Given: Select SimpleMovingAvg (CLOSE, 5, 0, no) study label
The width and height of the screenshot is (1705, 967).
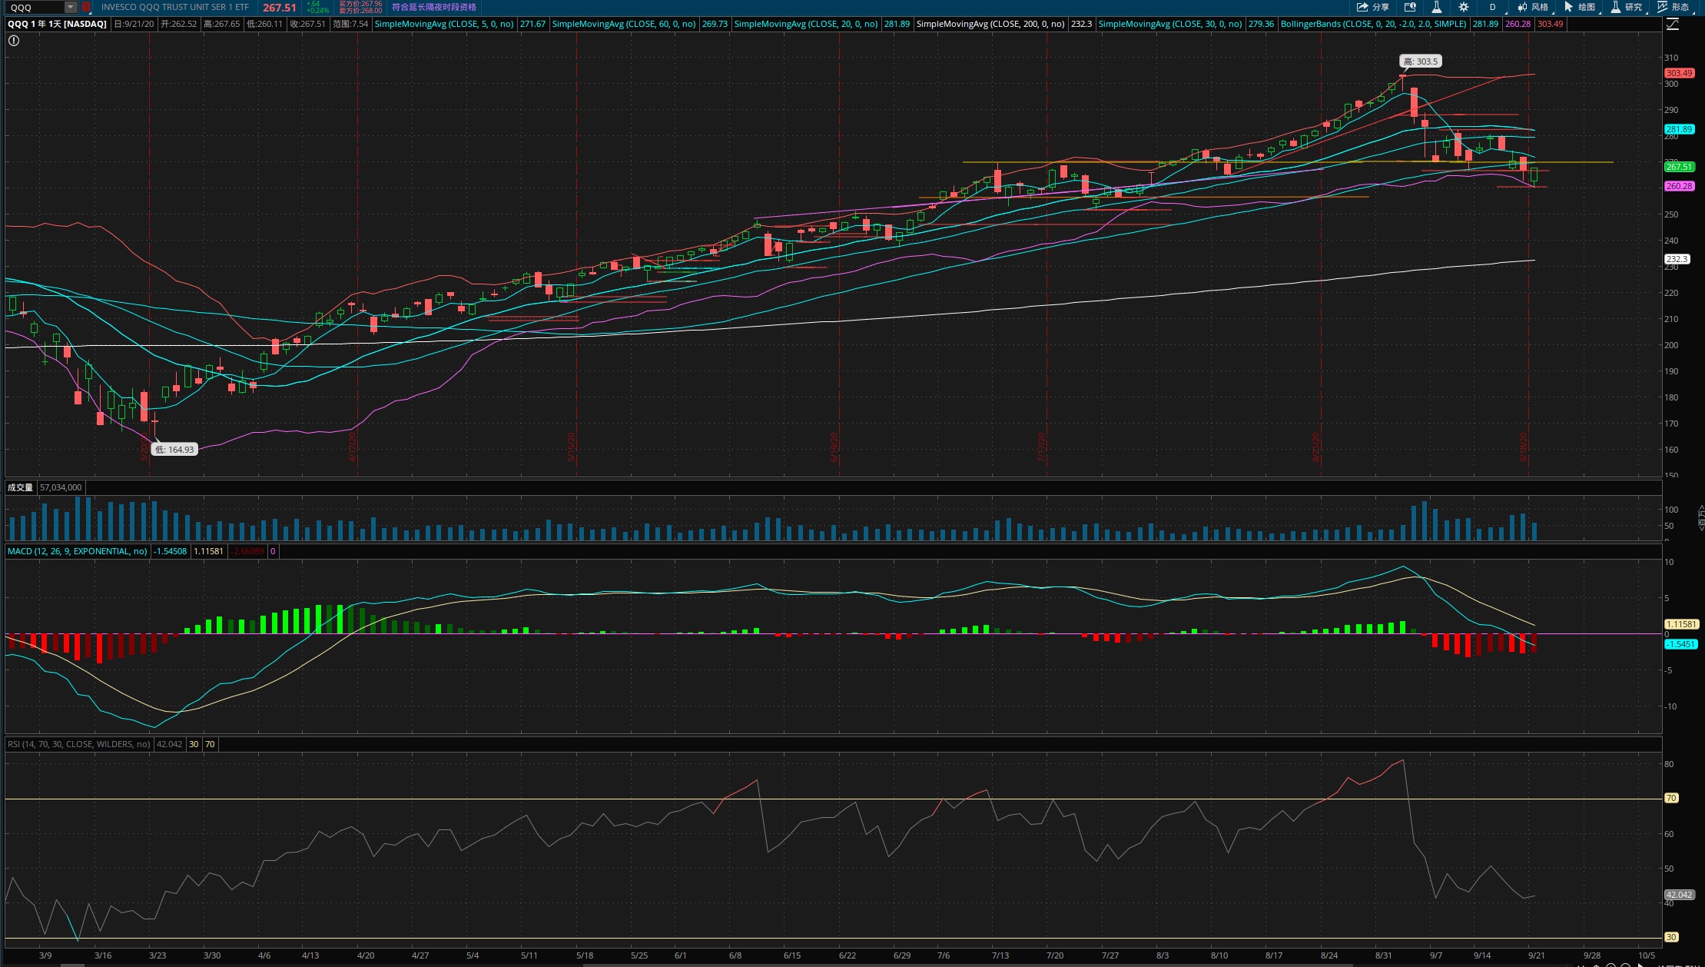Looking at the screenshot, I should click(444, 24).
